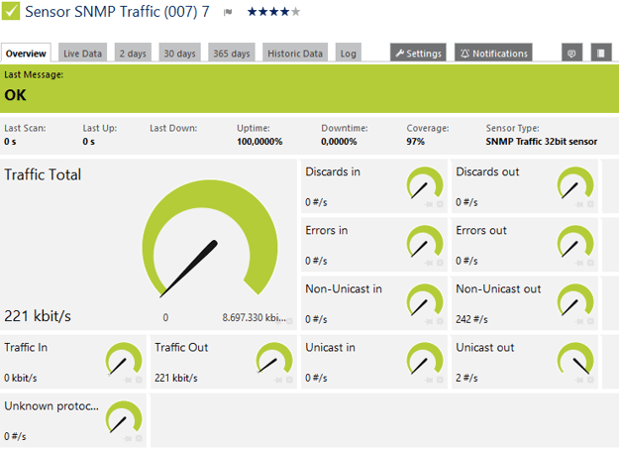The height and width of the screenshot is (450, 619).
Task: Click the gear icon on Unicast out gauge
Action: (590, 380)
